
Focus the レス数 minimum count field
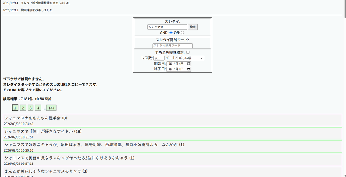pyautogui.click(x=159, y=58)
